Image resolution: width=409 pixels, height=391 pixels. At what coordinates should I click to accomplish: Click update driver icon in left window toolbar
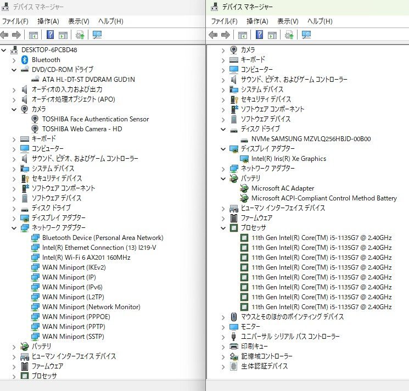tap(80, 35)
